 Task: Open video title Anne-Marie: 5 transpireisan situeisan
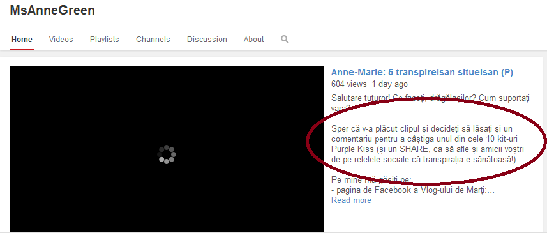coord(422,72)
